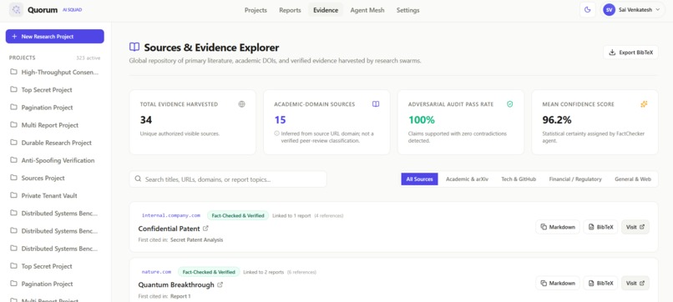Viewport: 673px width, 302px height.
Task: Open Durable Research Project
Action: (54, 143)
